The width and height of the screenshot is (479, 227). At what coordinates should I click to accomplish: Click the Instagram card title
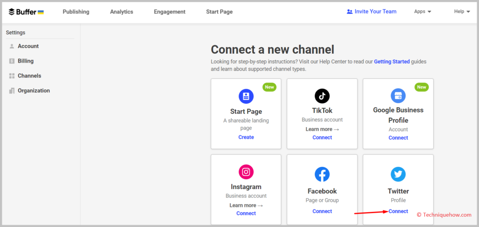point(246,187)
